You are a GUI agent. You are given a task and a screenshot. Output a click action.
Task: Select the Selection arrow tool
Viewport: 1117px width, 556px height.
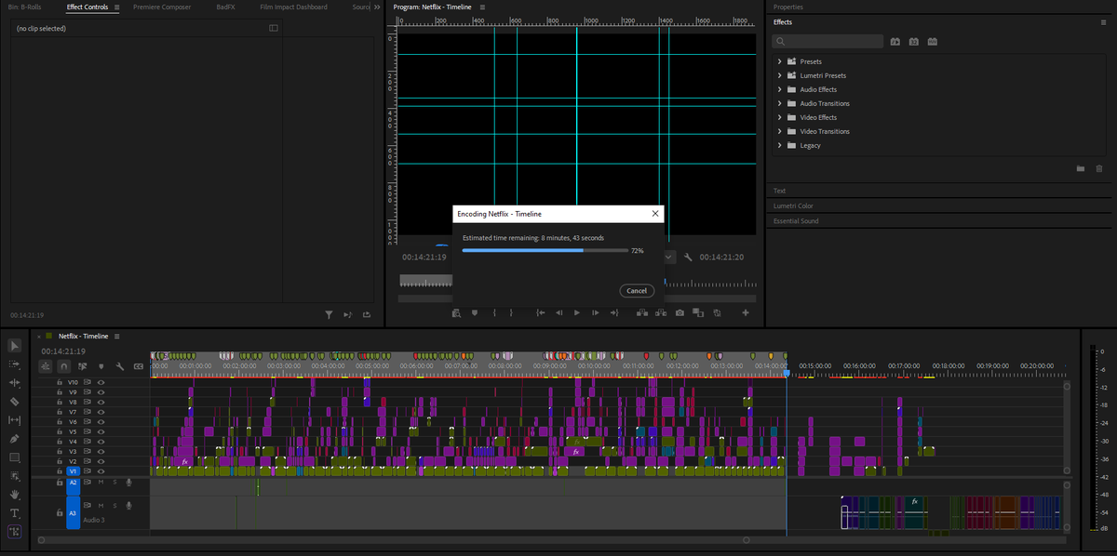click(15, 345)
